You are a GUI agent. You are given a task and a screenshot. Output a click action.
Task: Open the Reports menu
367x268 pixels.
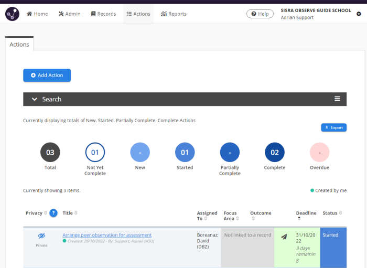click(174, 14)
